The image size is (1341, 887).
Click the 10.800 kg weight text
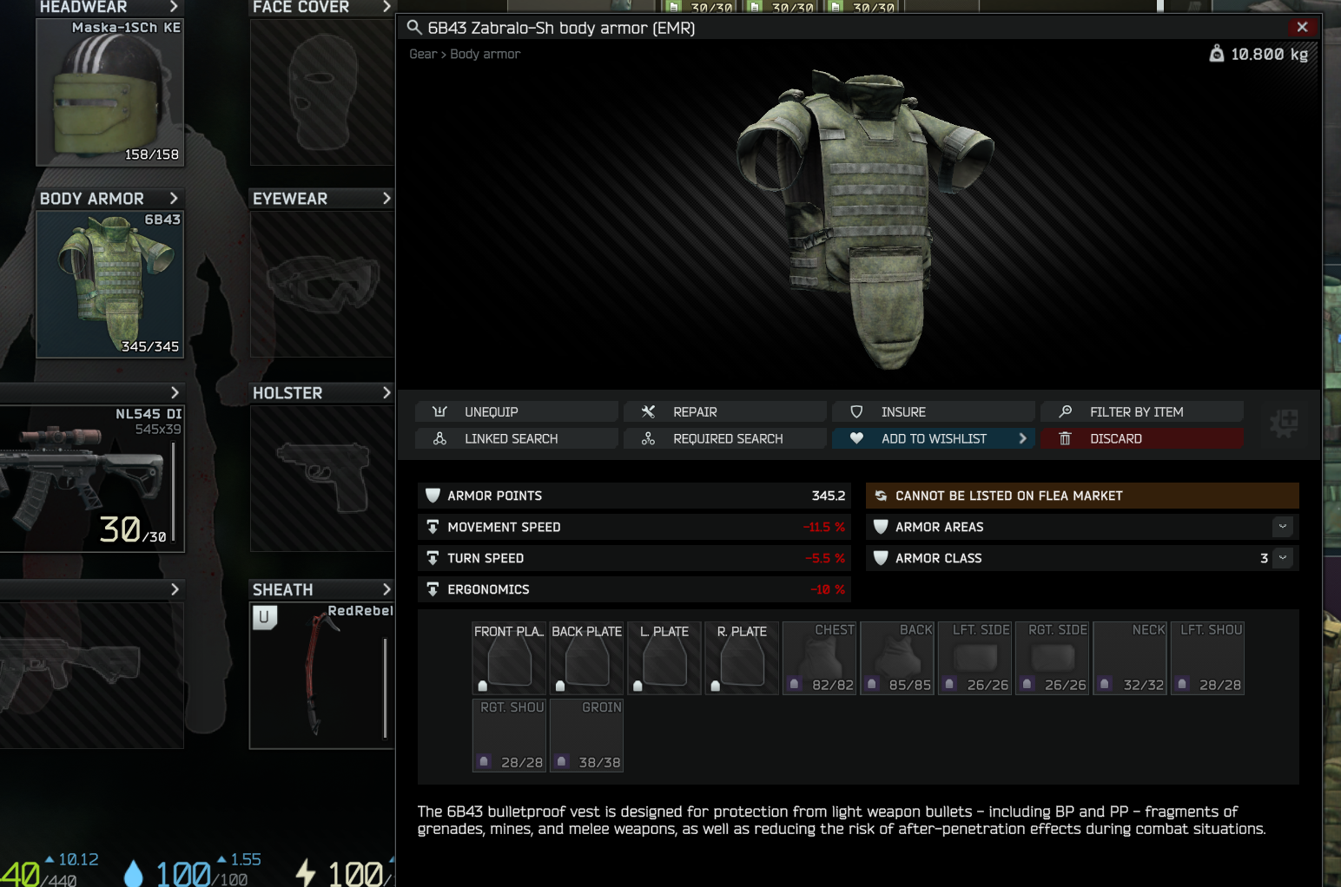[x=1269, y=54]
